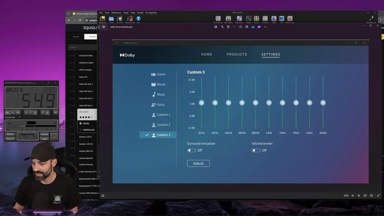Open the SPL Meter tool icon

pyautogui.click(x=228, y=19)
